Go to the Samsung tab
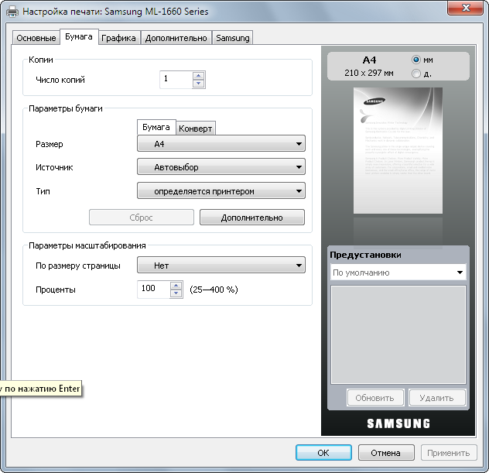489x473 pixels. (233, 38)
